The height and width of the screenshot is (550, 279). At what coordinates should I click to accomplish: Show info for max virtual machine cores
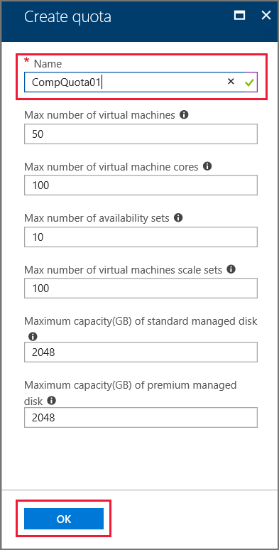[207, 166]
